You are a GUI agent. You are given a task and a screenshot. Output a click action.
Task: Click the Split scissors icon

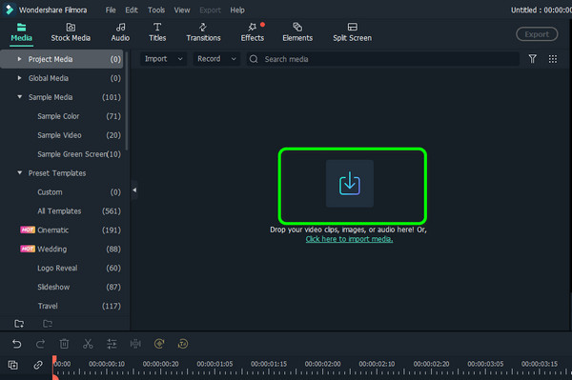[88, 344]
